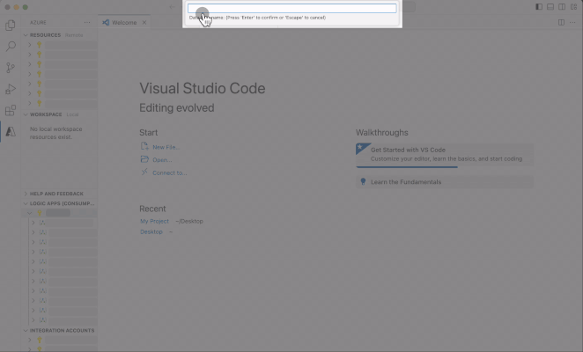Viewport: 583px width, 352px height.
Task: Open the Search view in activity bar
Action: (x=11, y=47)
